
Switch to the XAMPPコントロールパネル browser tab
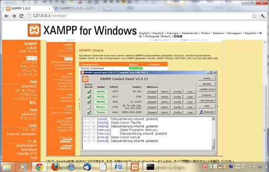(77, 9)
